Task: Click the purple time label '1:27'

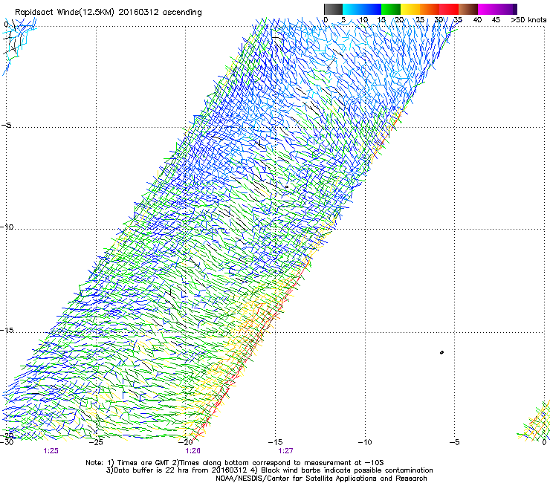Action: pos(286,451)
